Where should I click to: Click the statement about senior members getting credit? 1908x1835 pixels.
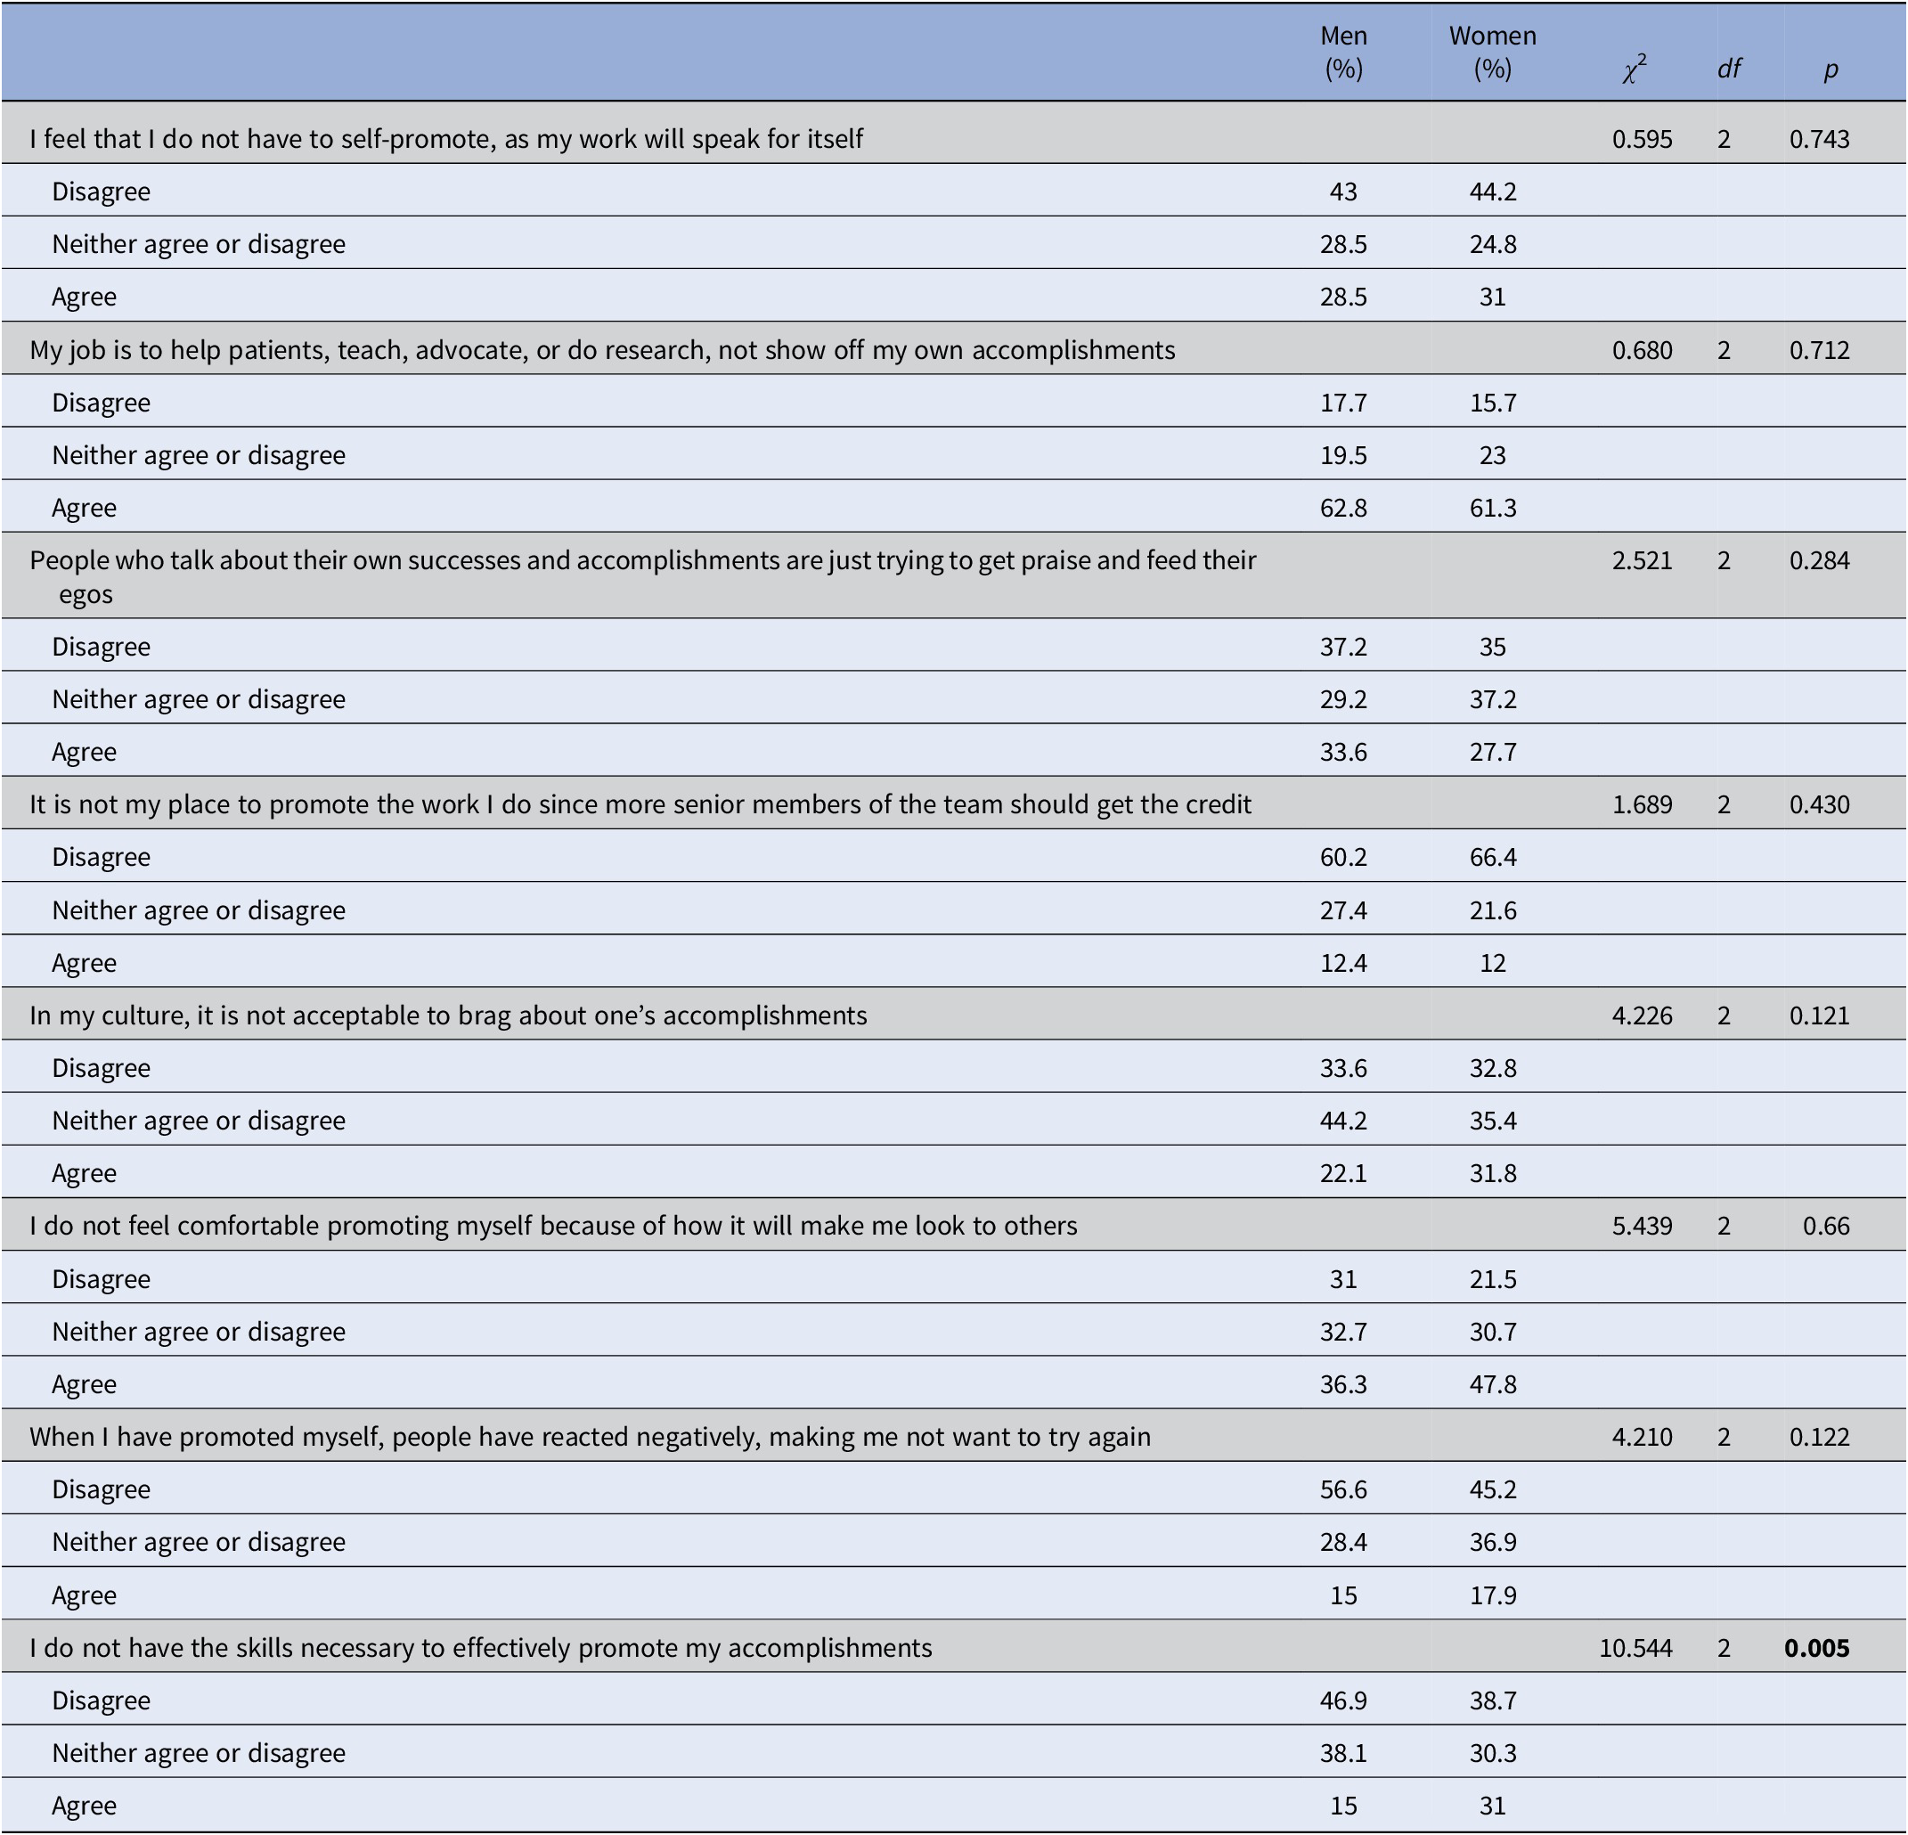pos(640,805)
